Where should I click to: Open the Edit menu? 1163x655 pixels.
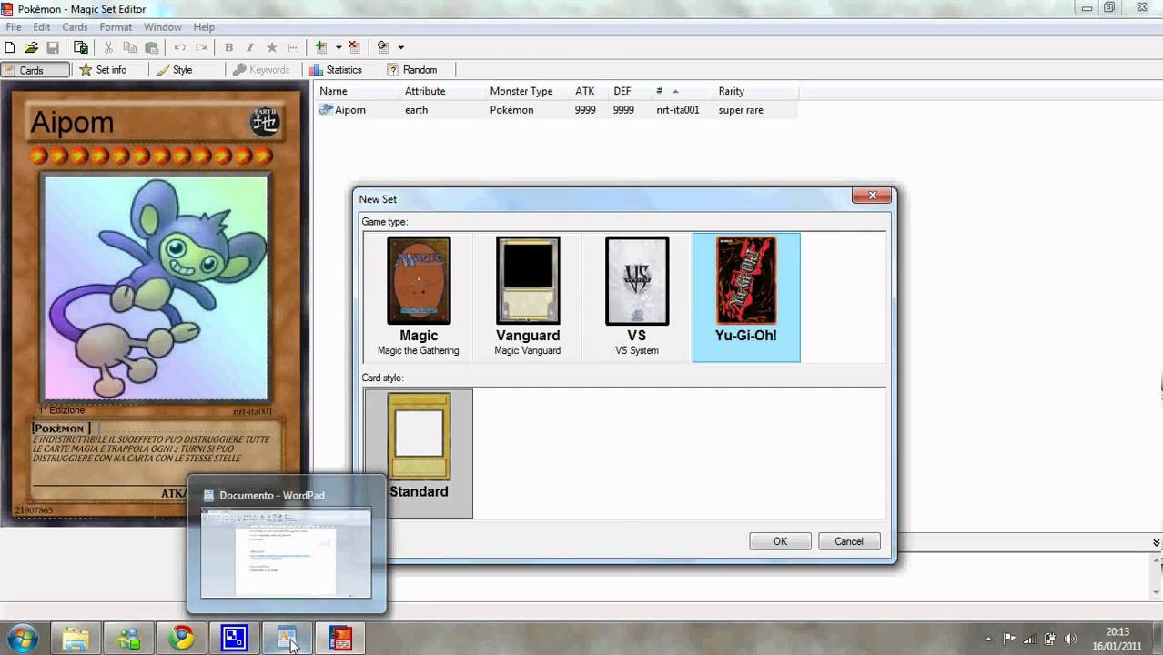coord(42,27)
